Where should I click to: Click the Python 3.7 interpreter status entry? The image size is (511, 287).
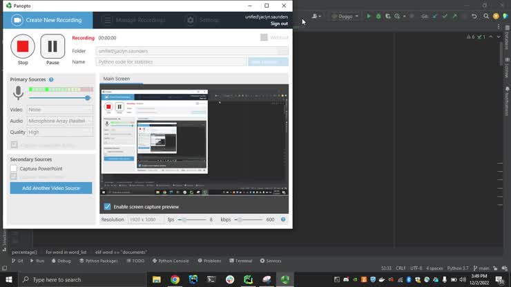tap(458, 268)
